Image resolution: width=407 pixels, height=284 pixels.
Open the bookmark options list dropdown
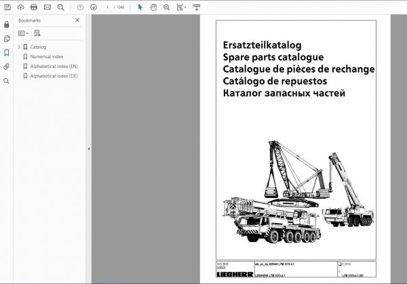[x=23, y=33]
